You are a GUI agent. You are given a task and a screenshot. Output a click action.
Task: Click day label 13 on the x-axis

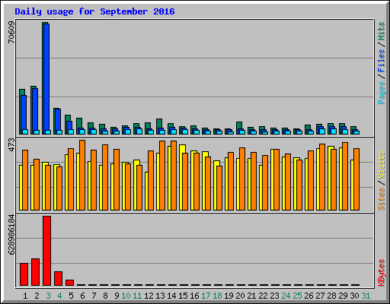tap(160, 296)
